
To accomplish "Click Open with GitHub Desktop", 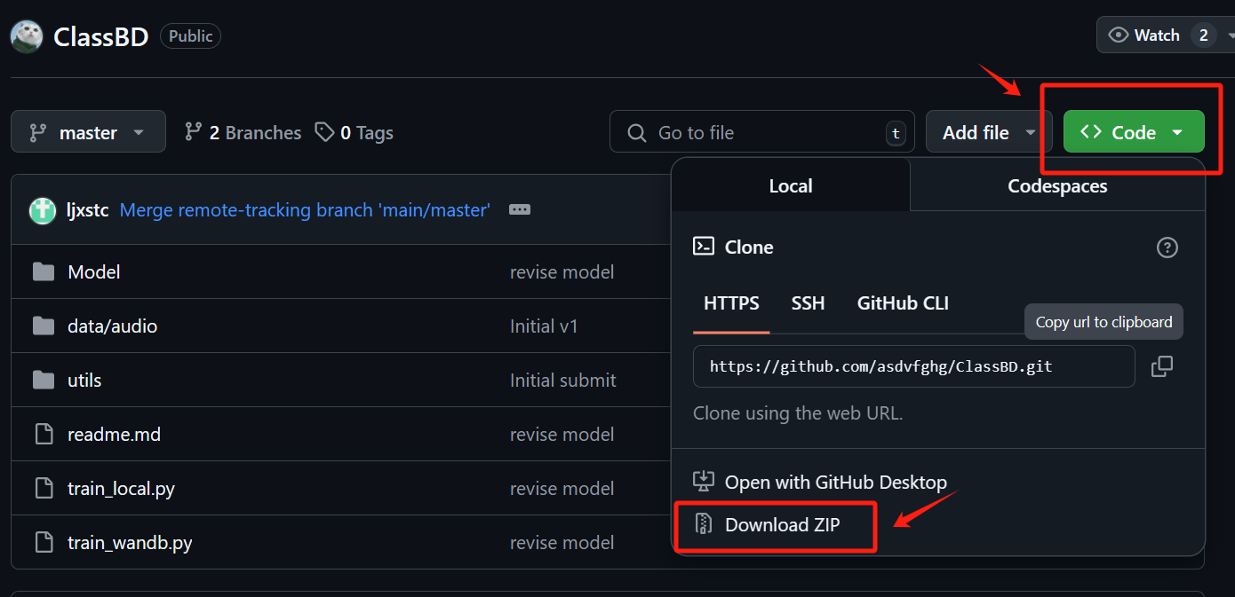I will (820, 482).
